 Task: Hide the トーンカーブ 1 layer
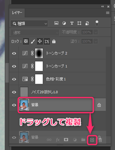(14, 66)
